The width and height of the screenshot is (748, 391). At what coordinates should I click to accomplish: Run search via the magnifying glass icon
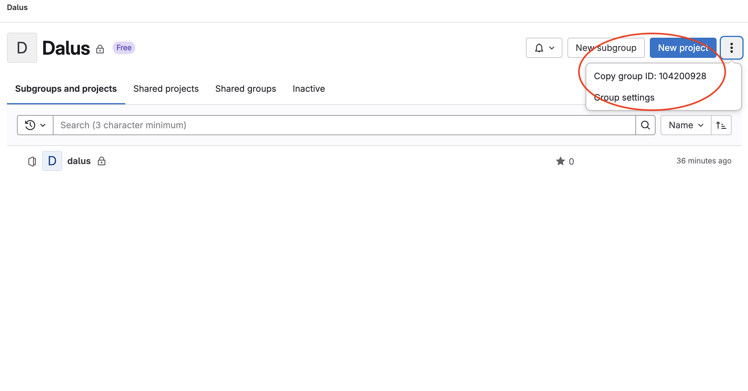(x=645, y=125)
